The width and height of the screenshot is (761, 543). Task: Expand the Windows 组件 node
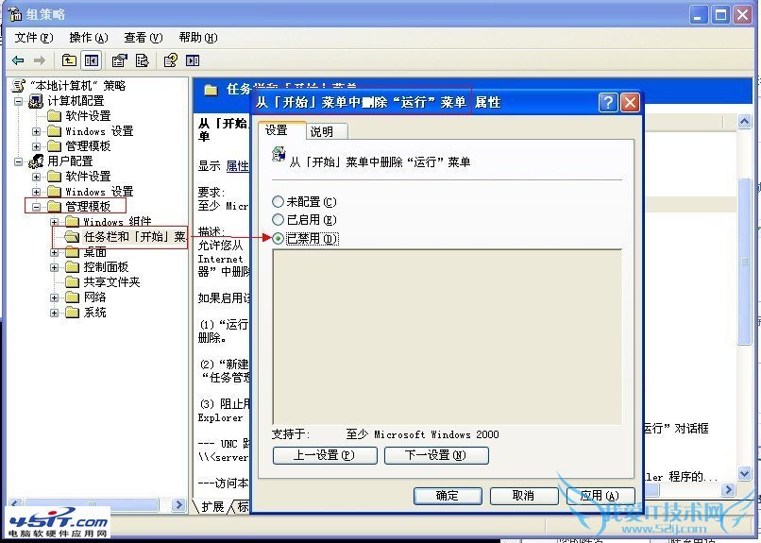tap(55, 222)
